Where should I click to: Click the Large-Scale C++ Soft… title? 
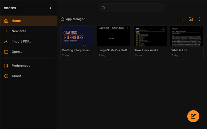coord(114,50)
